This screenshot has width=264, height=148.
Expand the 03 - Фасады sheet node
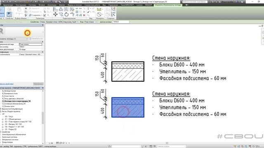click(x=3, y=124)
